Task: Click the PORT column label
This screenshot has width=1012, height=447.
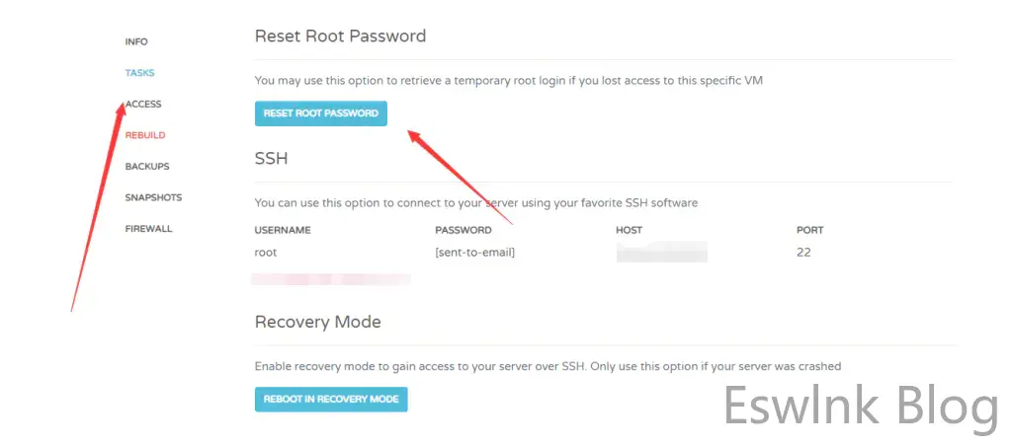Action: tap(809, 230)
